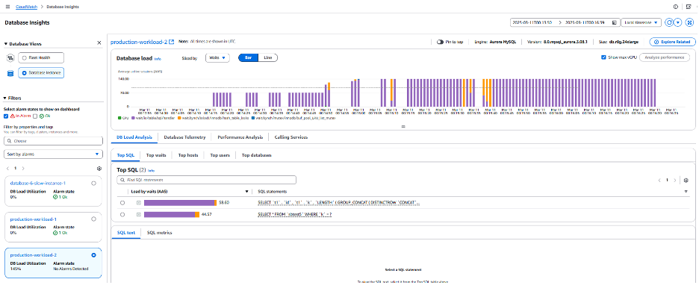This screenshot has width=699, height=285.
Task: Expand the first SQL statement row plus icon
Action: click(x=139, y=203)
